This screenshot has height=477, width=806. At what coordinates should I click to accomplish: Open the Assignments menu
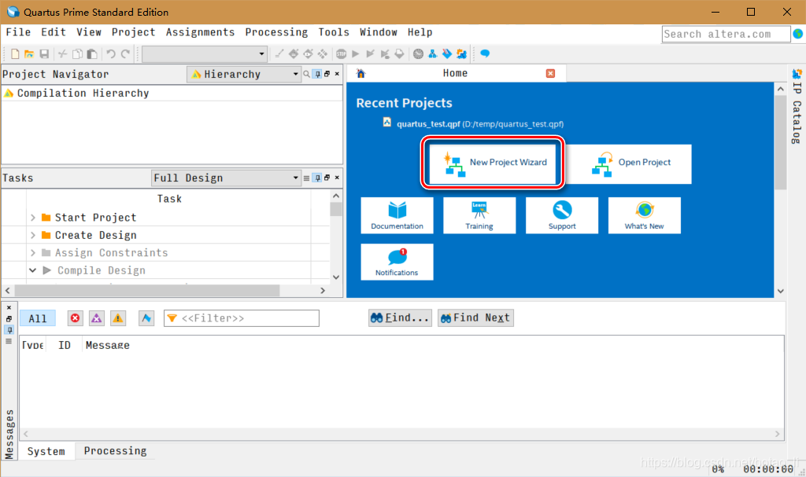[x=200, y=32]
